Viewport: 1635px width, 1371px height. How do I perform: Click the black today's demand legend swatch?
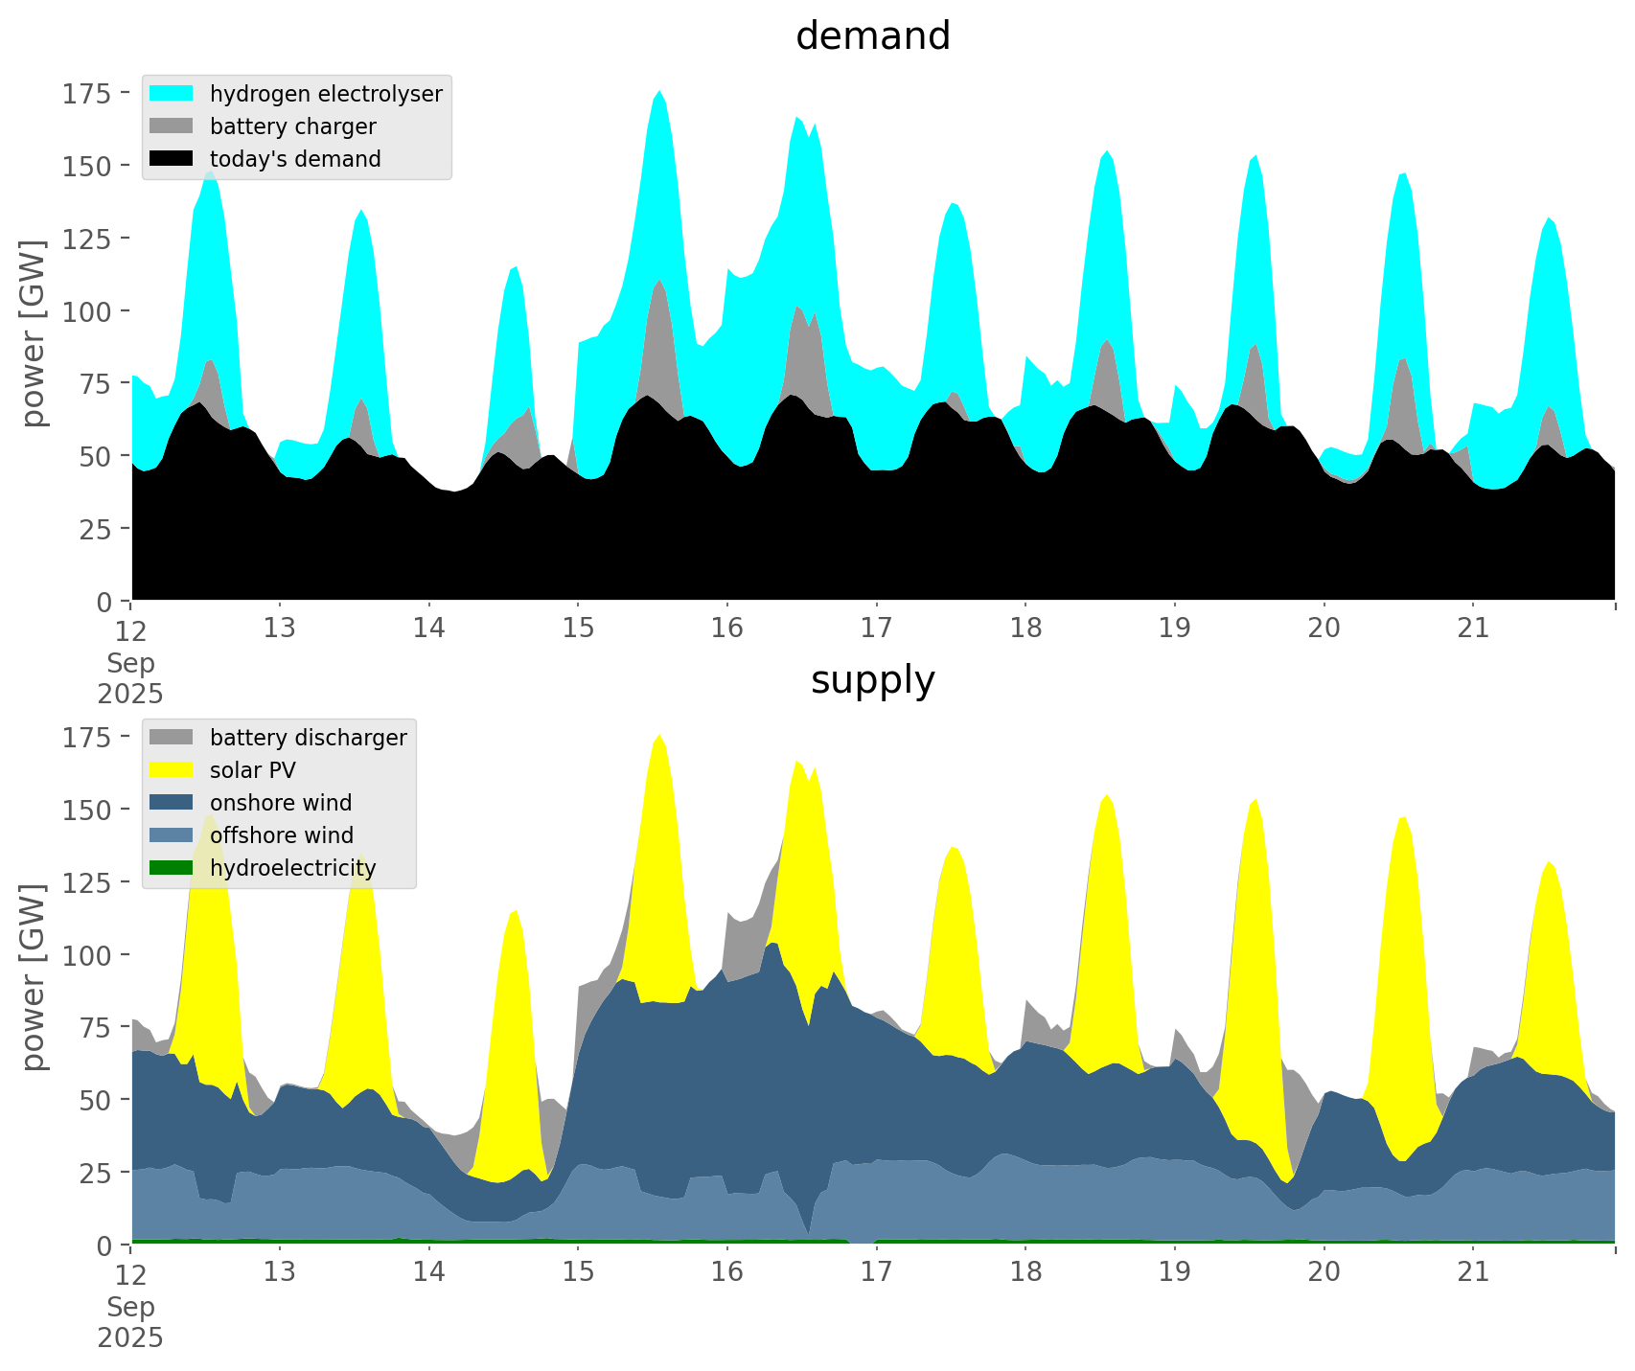click(x=172, y=159)
